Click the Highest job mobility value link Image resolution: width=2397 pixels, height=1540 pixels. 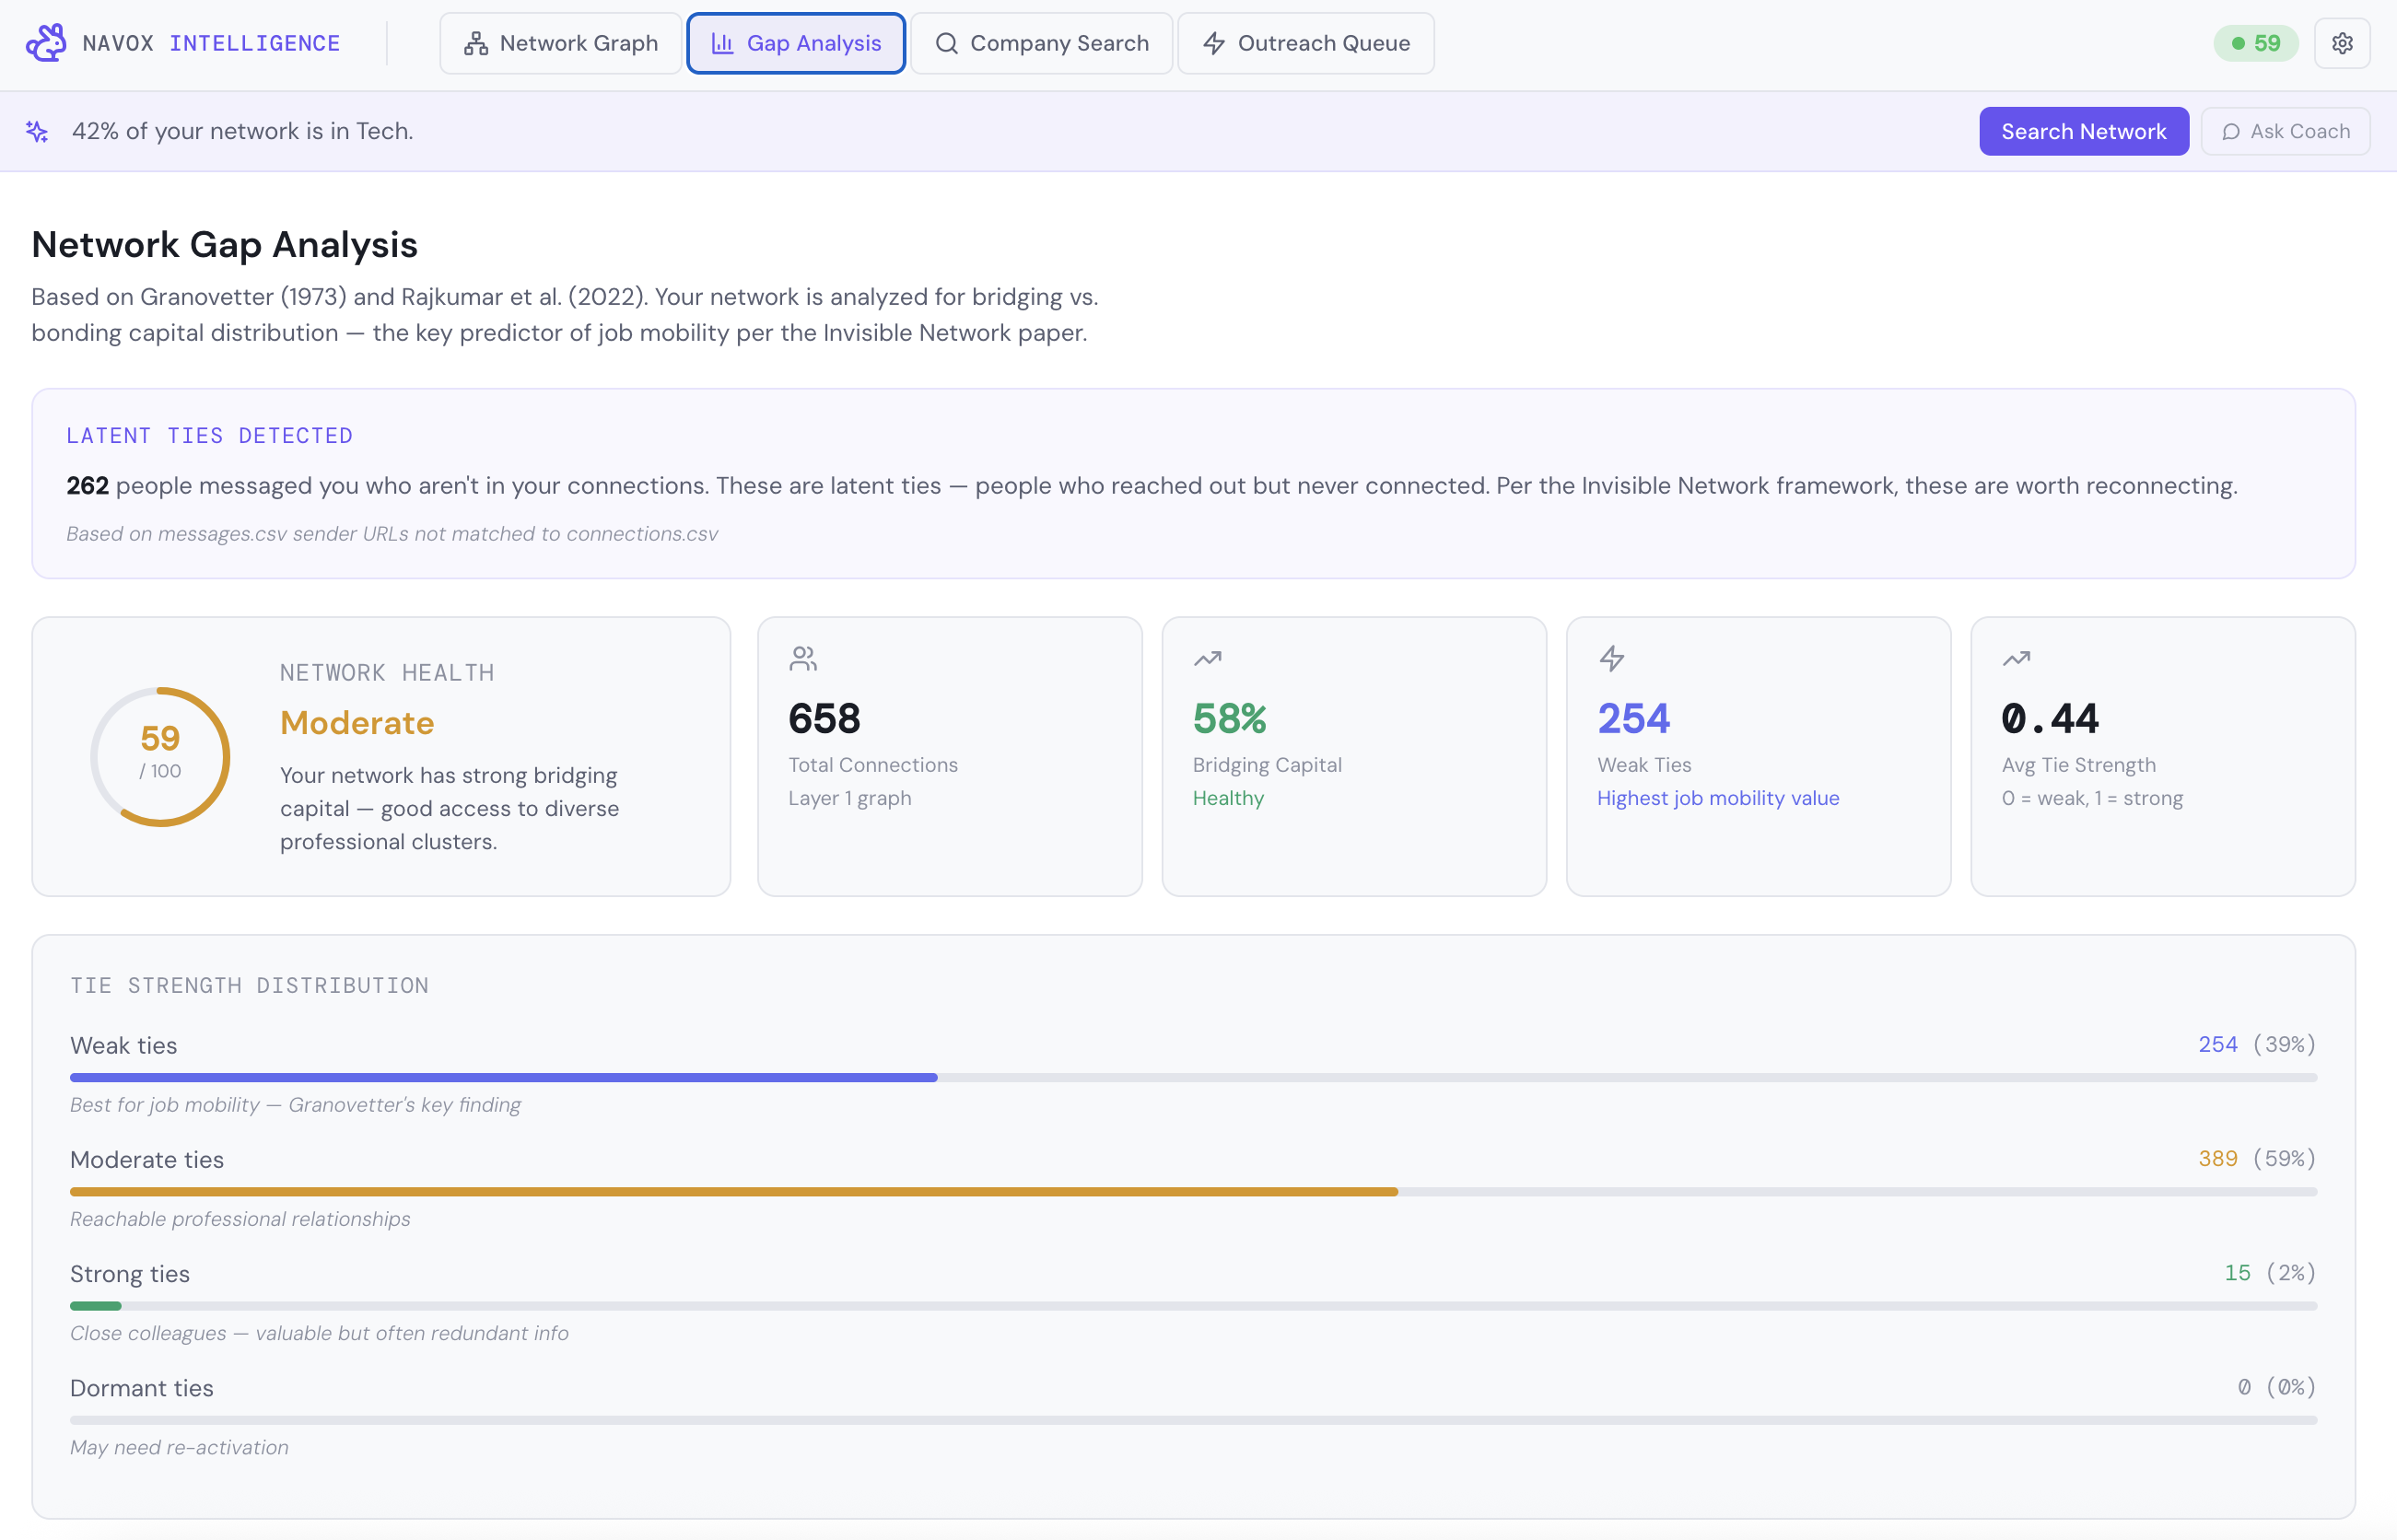(x=1717, y=798)
